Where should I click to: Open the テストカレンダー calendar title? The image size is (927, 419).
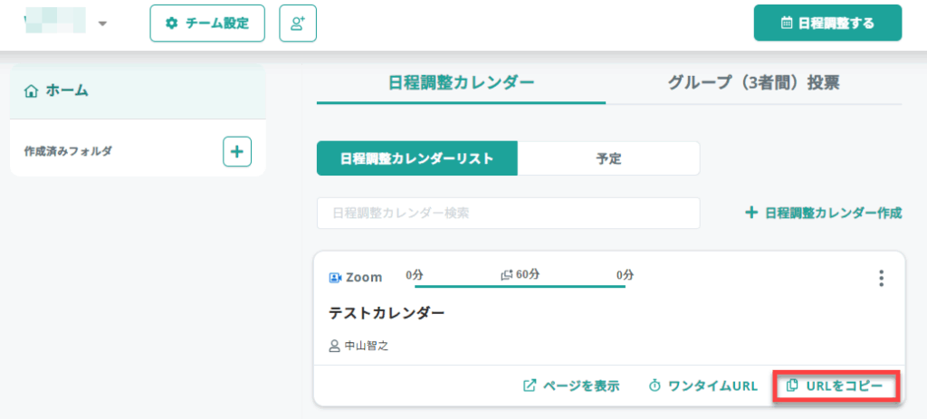tap(387, 313)
